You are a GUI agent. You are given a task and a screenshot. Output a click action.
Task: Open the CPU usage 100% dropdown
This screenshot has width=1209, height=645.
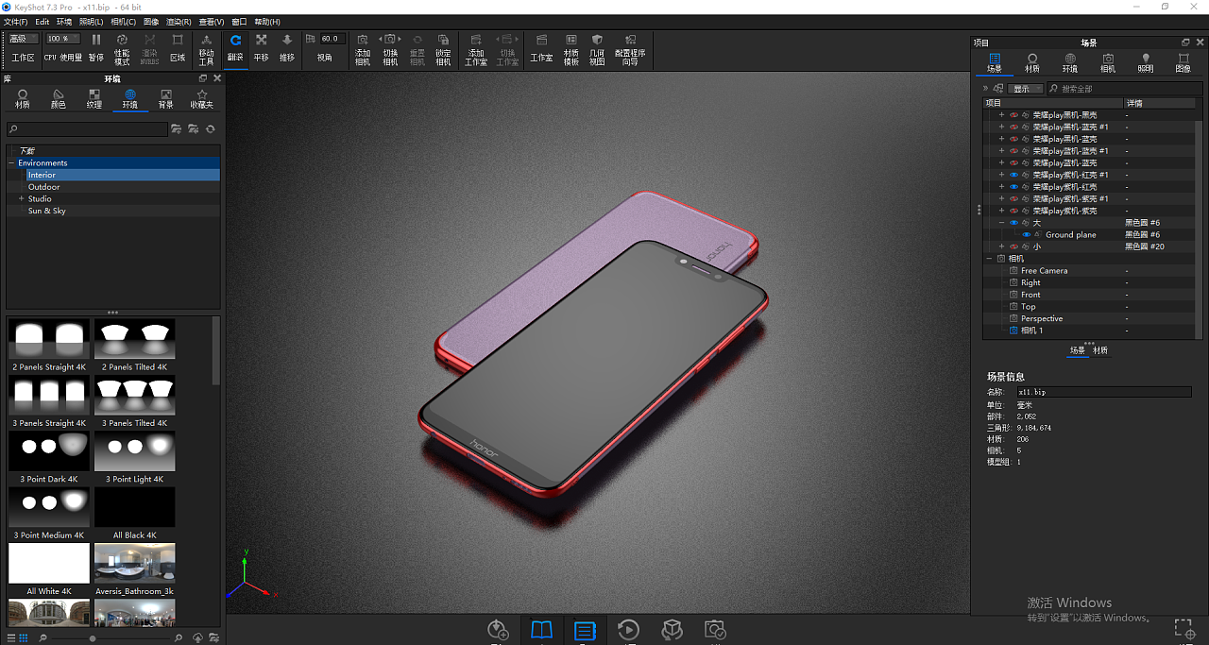(63, 39)
